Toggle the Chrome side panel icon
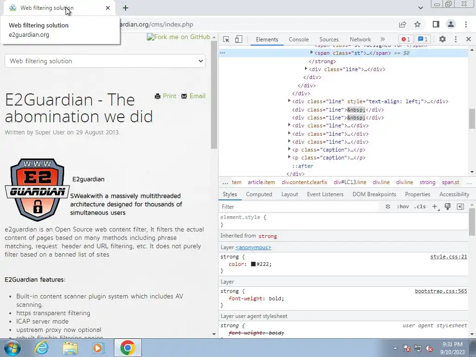476x357 pixels. tap(436, 24)
